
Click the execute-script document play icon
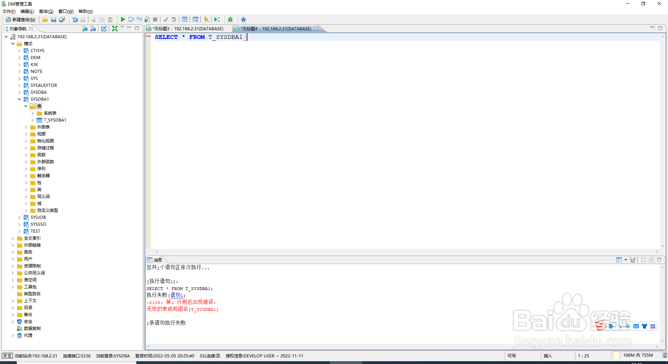click(x=147, y=19)
